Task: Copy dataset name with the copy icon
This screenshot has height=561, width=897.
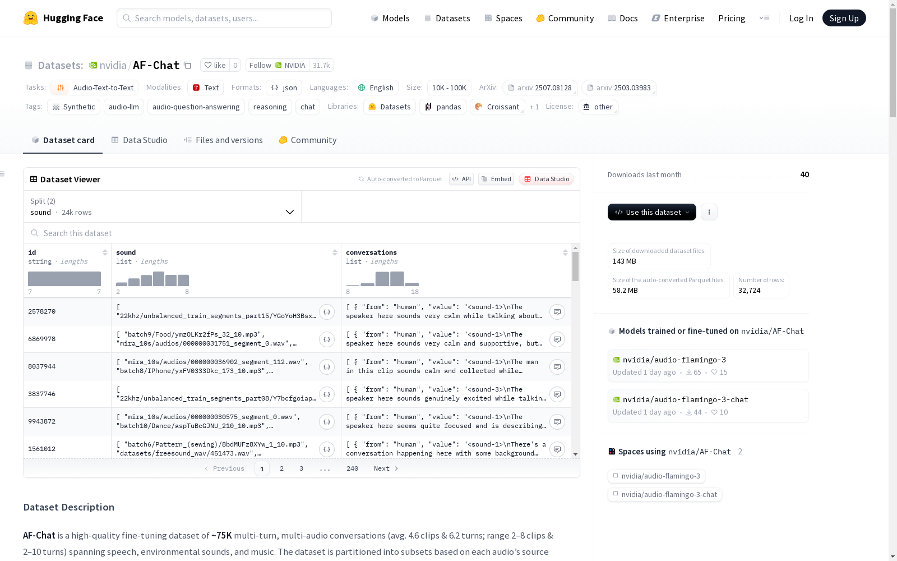Action: coord(188,66)
